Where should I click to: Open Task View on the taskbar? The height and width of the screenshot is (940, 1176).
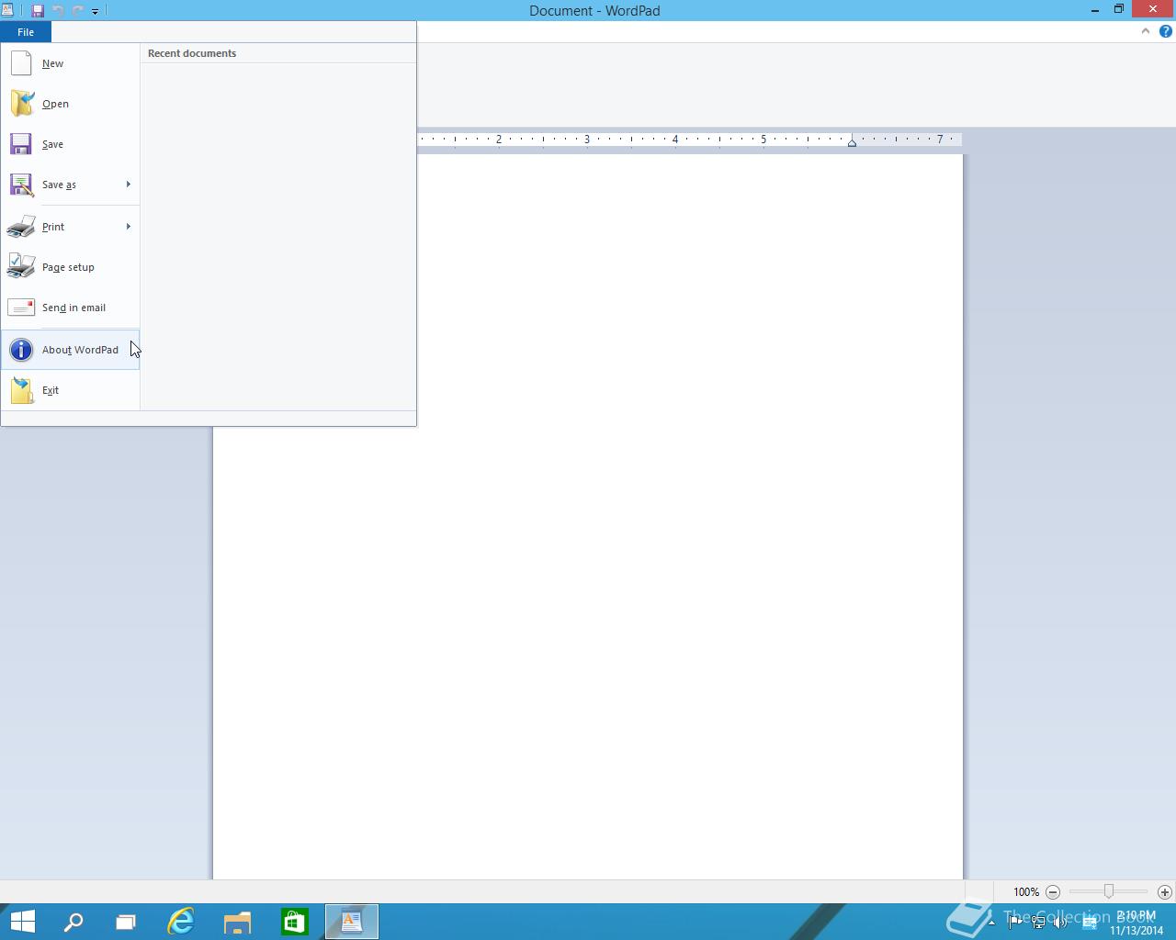point(126,922)
